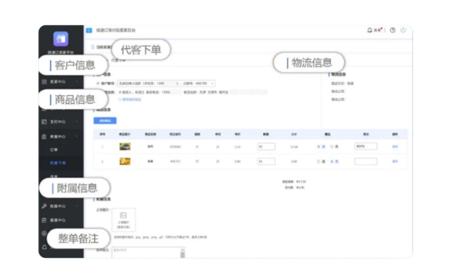The image size is (452, 279).
Task: Click subtotal 51.00 in row 1
Action: (x=294, y=147)
